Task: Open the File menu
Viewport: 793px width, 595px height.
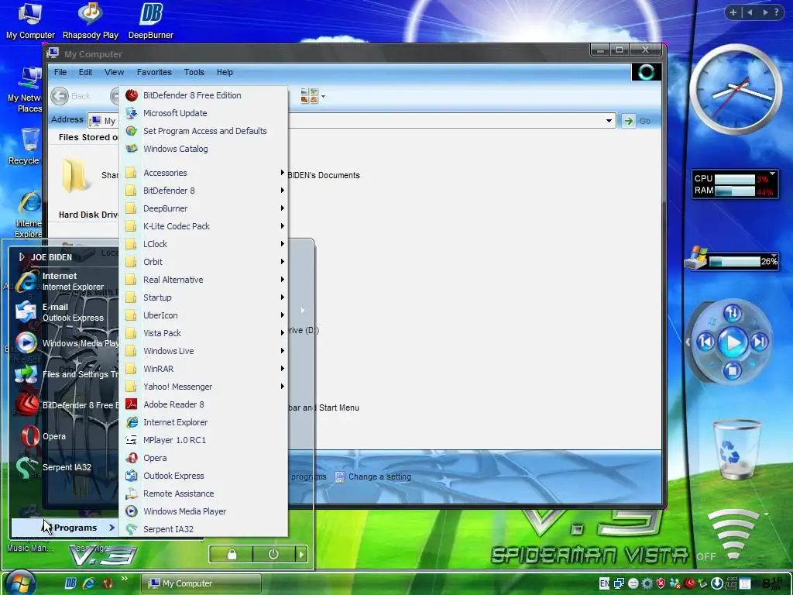Action: click(x=60, y=72)
